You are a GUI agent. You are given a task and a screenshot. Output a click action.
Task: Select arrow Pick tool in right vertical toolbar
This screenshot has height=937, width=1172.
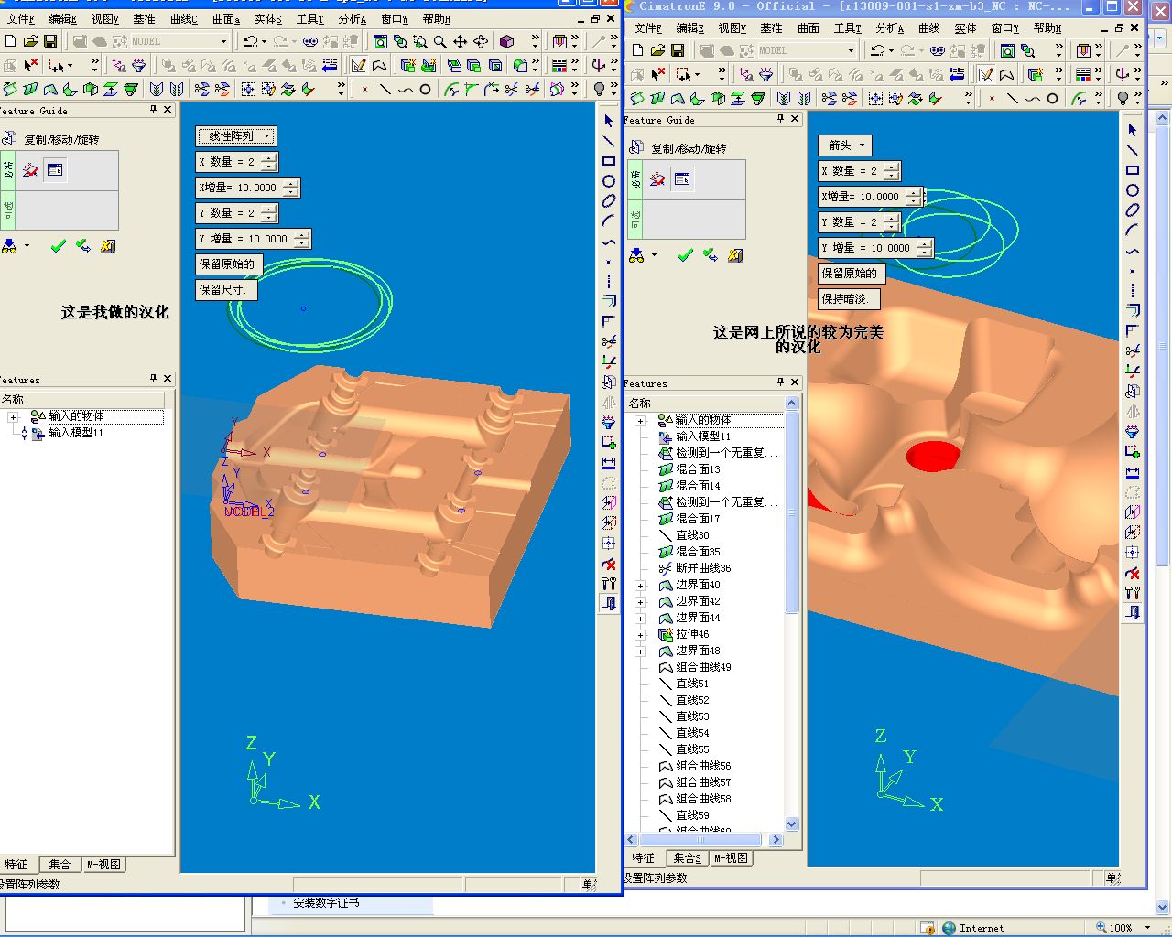(x=1133, y=130)
